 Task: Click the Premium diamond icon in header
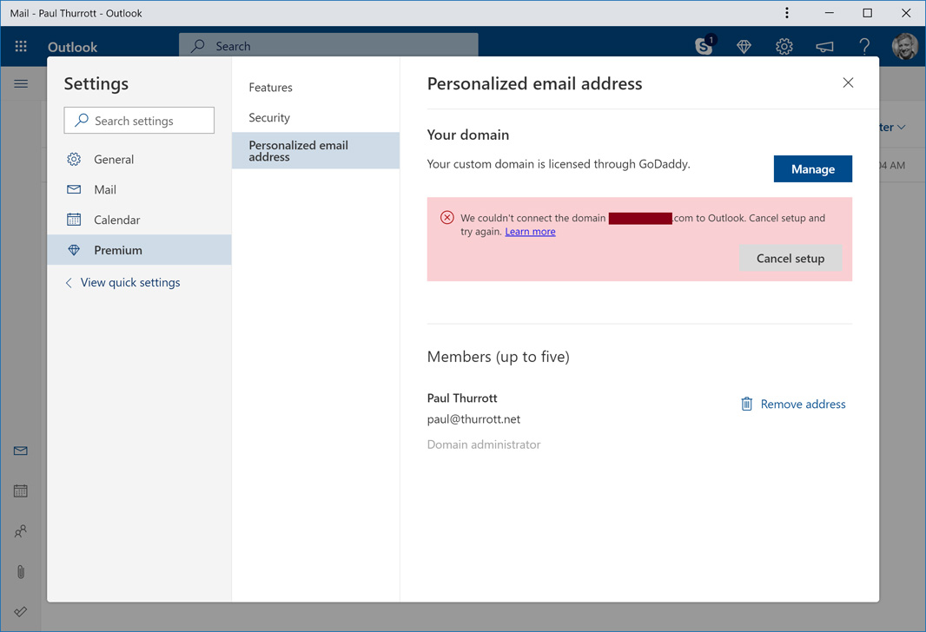click(x=744, y=47)
